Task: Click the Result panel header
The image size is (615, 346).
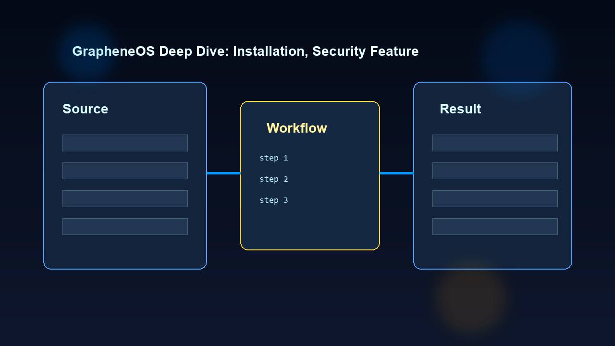Action: pos(460,109)
